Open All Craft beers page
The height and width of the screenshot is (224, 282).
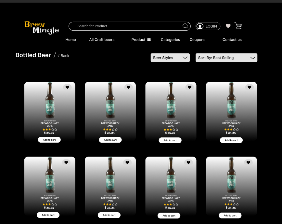point(102,40)
